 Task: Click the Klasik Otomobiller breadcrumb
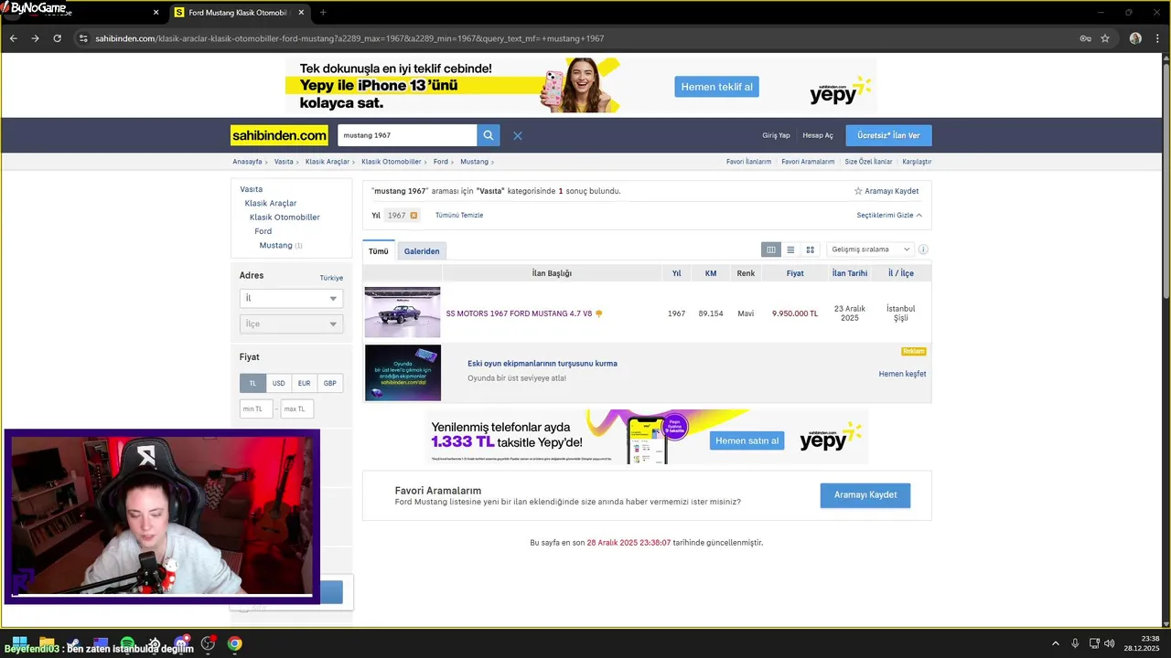click(x=392, y=162)
